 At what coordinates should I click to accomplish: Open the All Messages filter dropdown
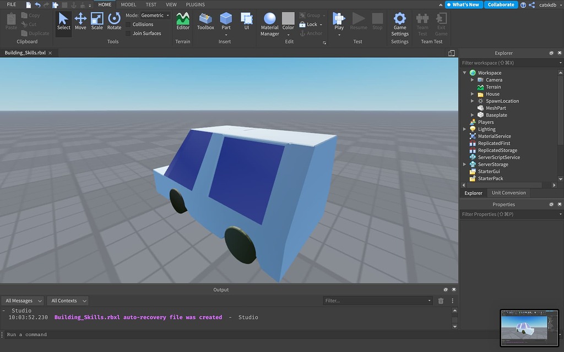pos(22,300)
